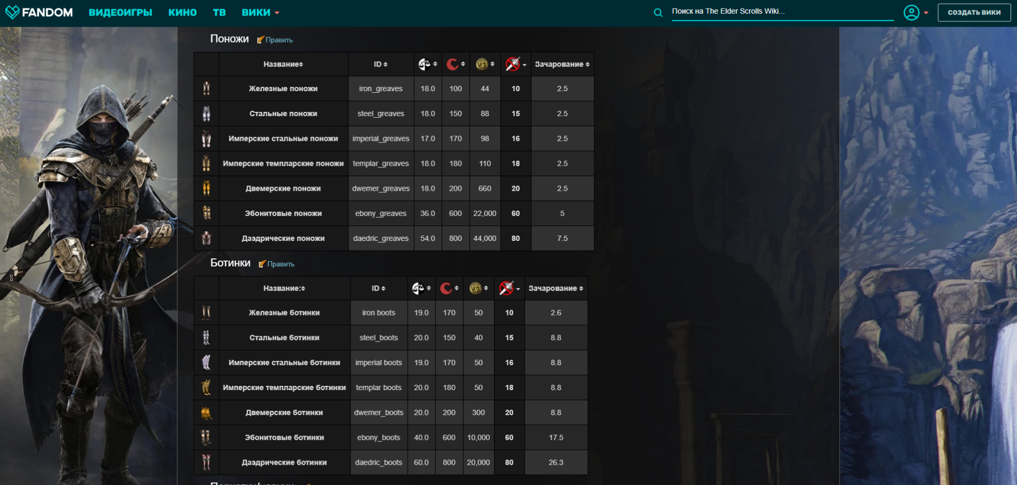This screenshot has width=1017, height=485.
Task: Open Даэдрические поножи page
Action: coord(283,238)
